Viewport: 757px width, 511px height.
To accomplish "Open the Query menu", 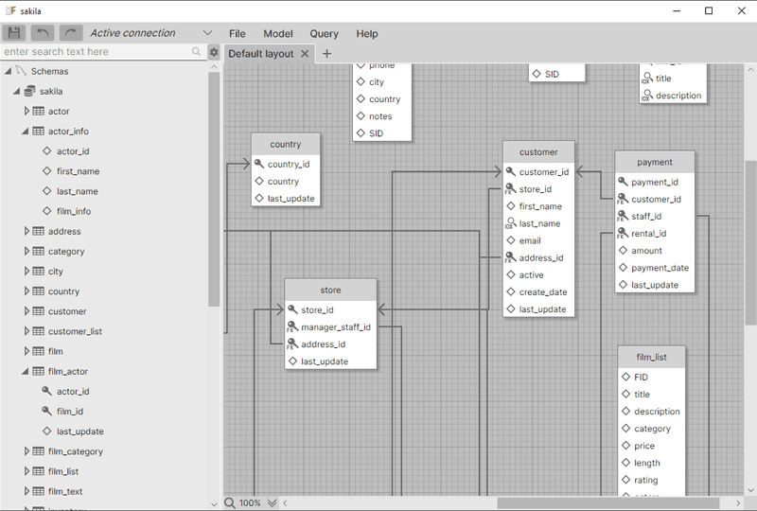I will click(x=324, y=34).
